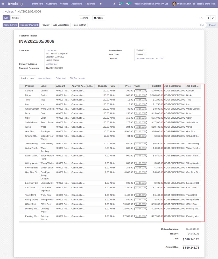Go to next invoice record arrow
The image size is (218, 259).
point(213,18)
